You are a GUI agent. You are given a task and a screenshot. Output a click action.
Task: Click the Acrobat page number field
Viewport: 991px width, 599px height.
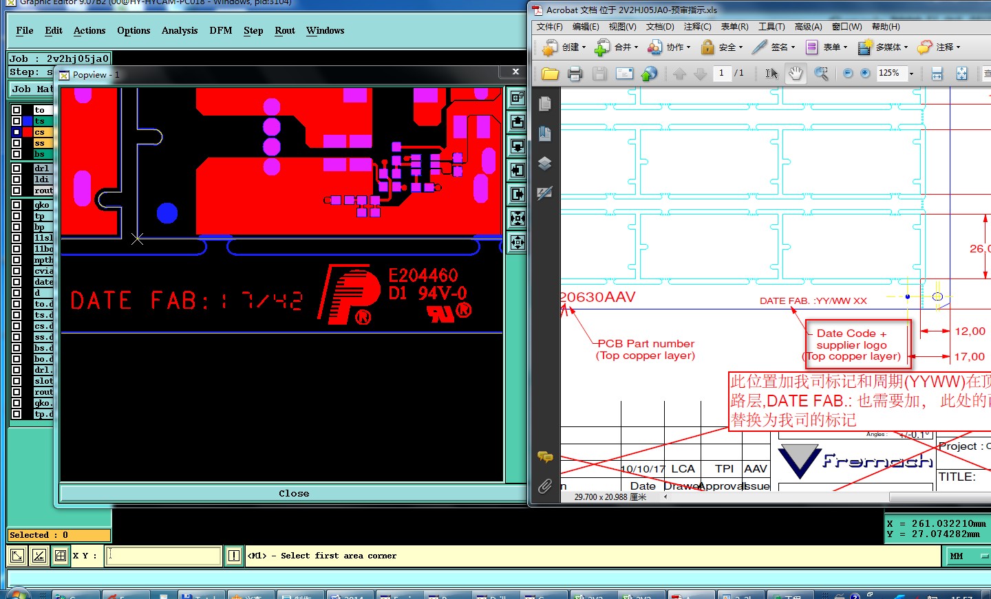tap(722, 73)
